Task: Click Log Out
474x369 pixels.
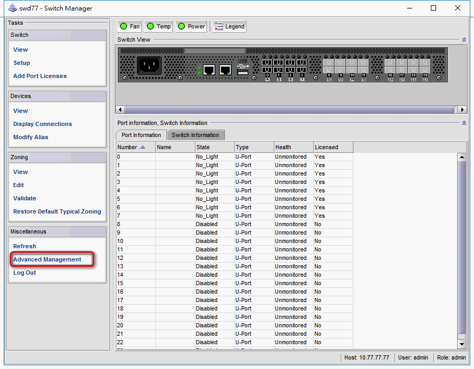Action: tap(24, 273)
